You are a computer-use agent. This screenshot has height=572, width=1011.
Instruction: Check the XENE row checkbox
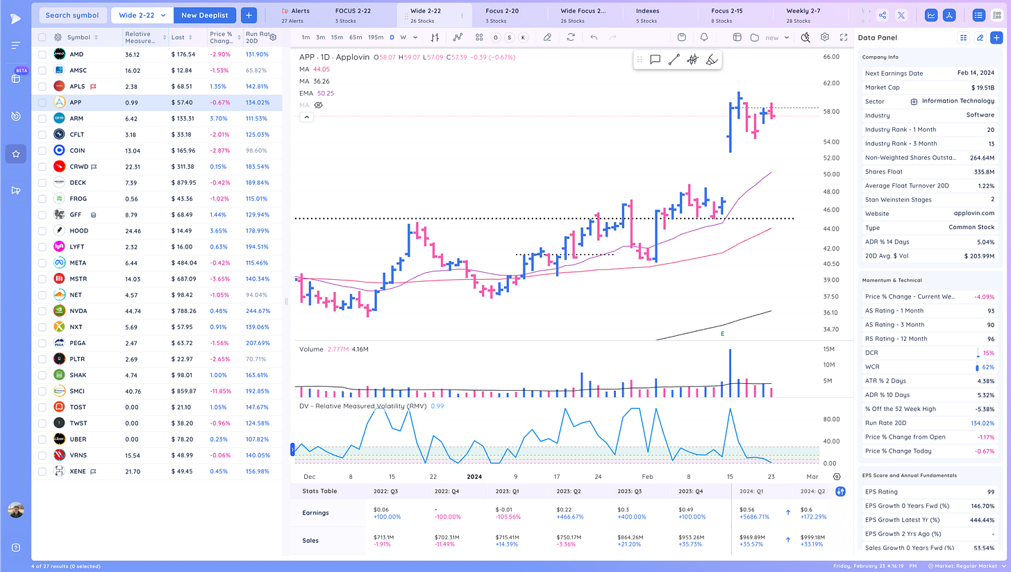[x=42, y=471]
